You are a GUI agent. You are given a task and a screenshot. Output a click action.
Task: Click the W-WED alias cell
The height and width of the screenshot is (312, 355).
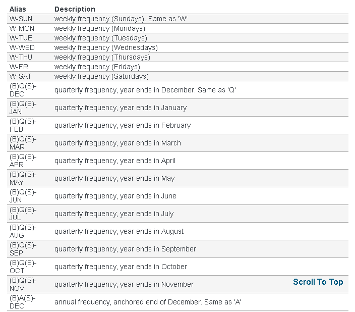[22, 47]
